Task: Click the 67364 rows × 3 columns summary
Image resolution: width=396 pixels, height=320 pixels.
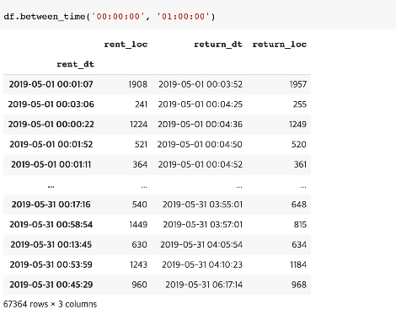Action: [50, 304]
